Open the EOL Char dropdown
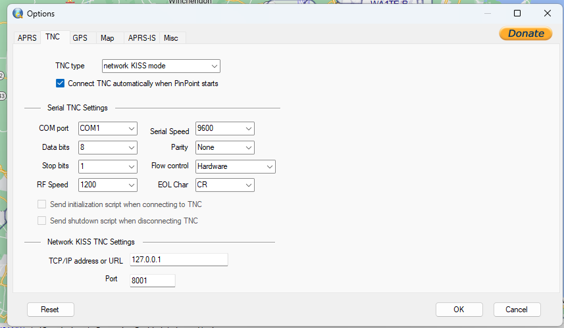564x328 pixels. coord(225,185)
